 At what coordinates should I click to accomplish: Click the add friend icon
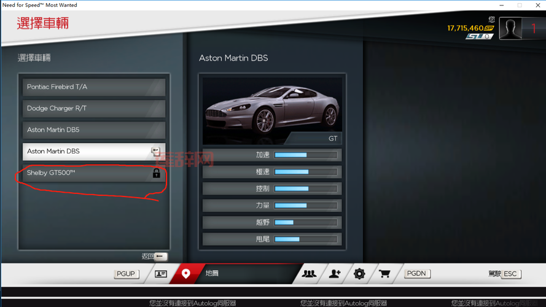[x=335, y=274]
